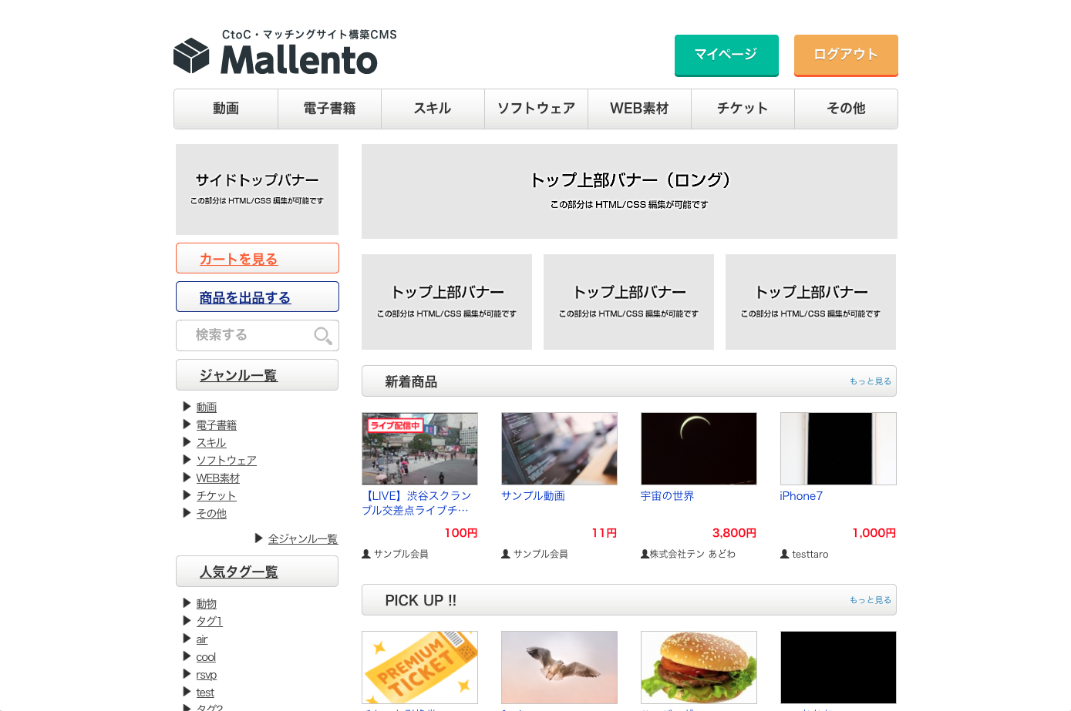Open the Shibuya live stream thumbnail
Screen dimensions: 1071x711
tap(419, 448)
